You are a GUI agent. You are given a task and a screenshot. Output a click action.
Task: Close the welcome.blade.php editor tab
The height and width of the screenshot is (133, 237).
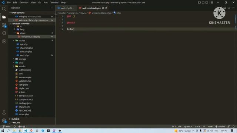(106, 8)
